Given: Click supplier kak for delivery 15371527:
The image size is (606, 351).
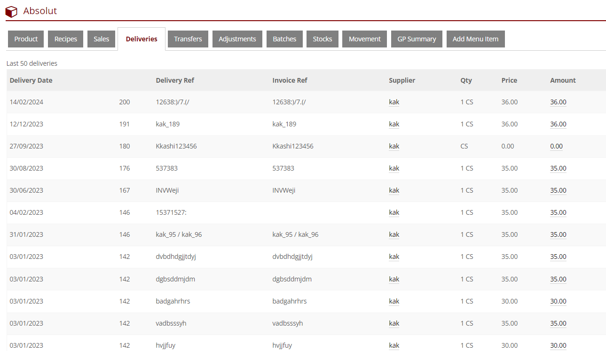Looking at the screenshot, I should click(394, 212).
